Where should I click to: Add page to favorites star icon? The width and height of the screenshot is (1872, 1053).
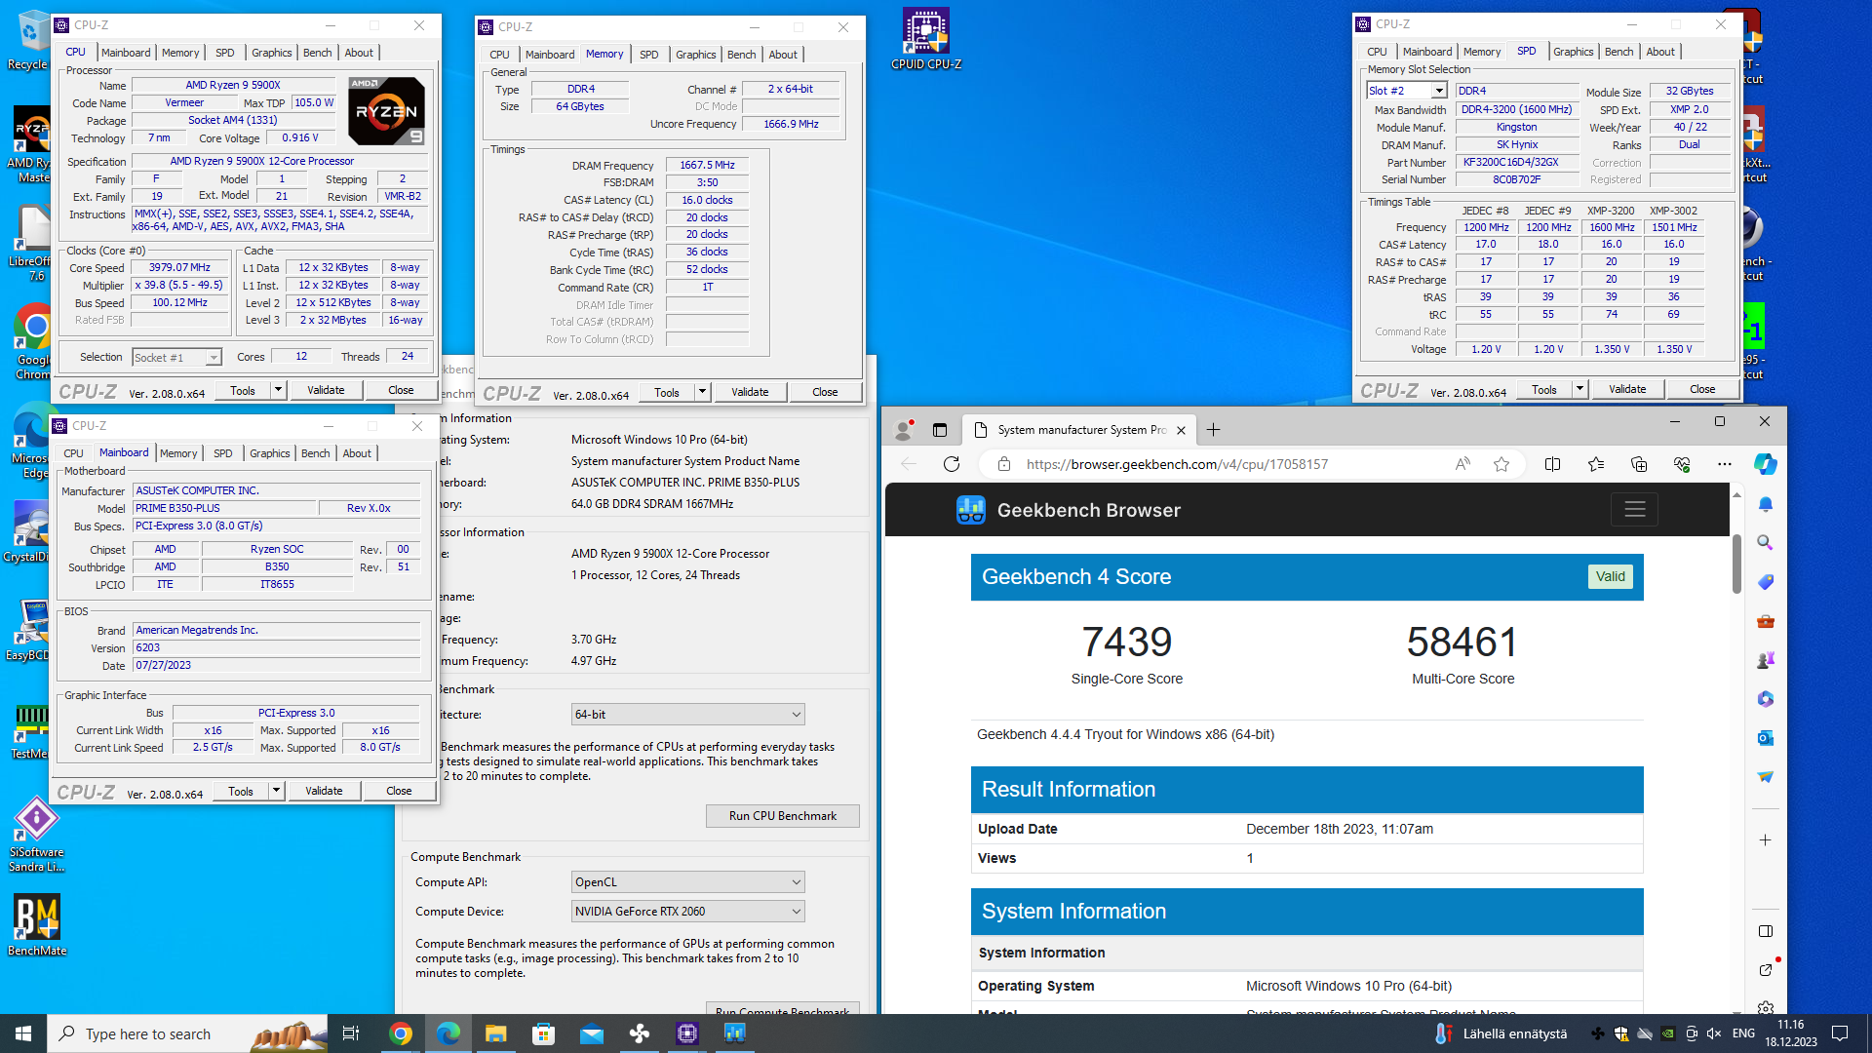pos(1501,464)
